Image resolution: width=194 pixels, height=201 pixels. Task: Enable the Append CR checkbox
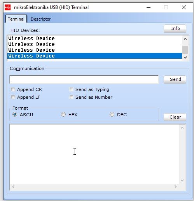13,89
